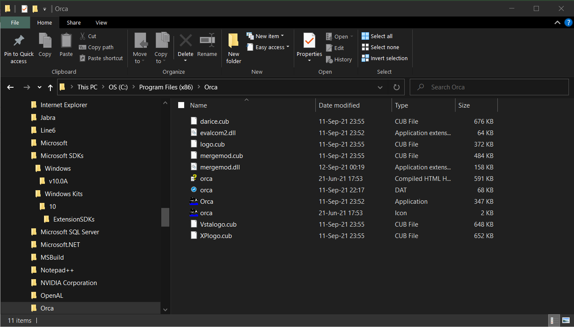Click the Delete X icon

pyautogui.click(x=185, y=41)
